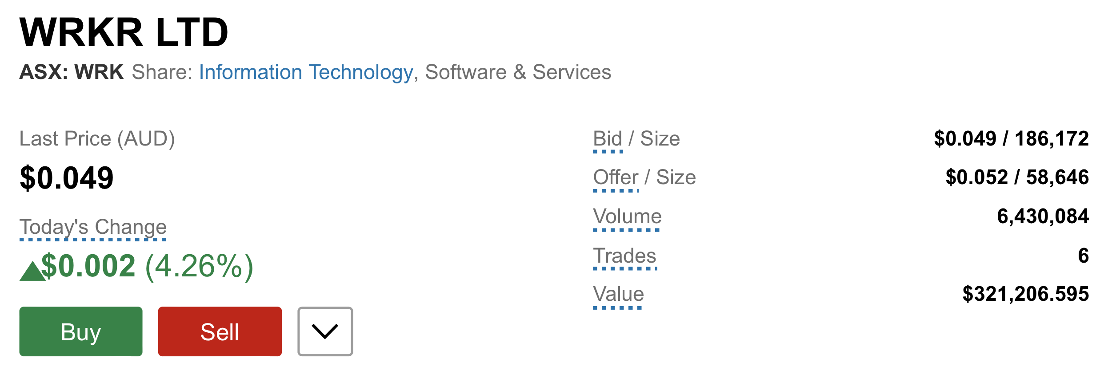Select the $0.049 last price value
Viewport: 1112px width, 378px height.
coord(67,178)
